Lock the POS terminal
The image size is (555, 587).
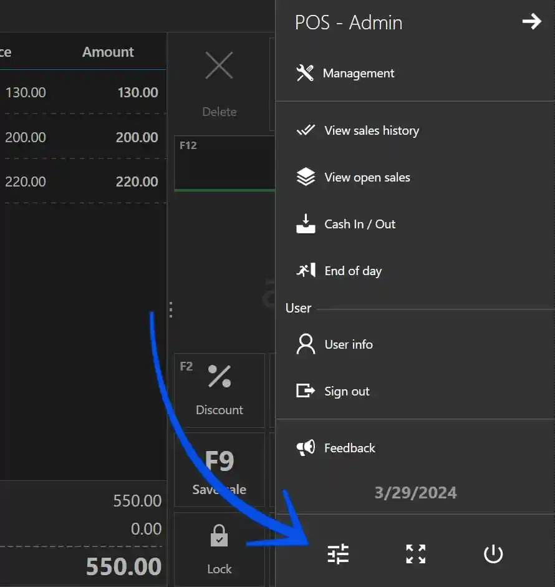220,549
